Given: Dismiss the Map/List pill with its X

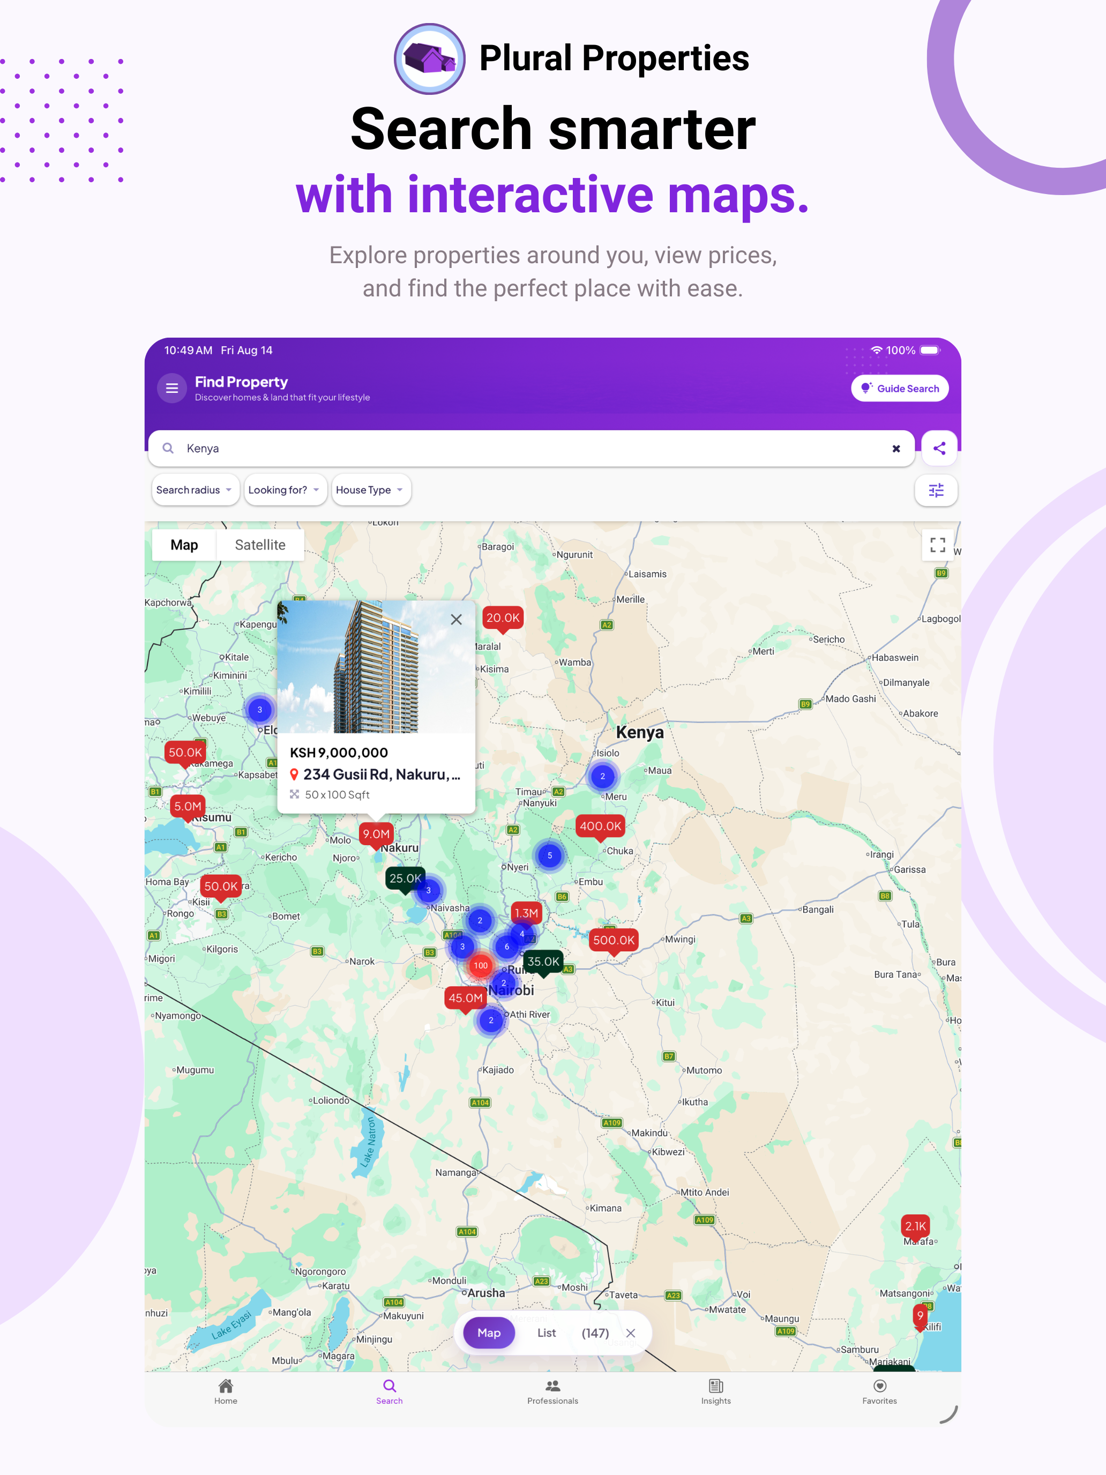Looking at the screenshot, I should tap(631, 1333).
